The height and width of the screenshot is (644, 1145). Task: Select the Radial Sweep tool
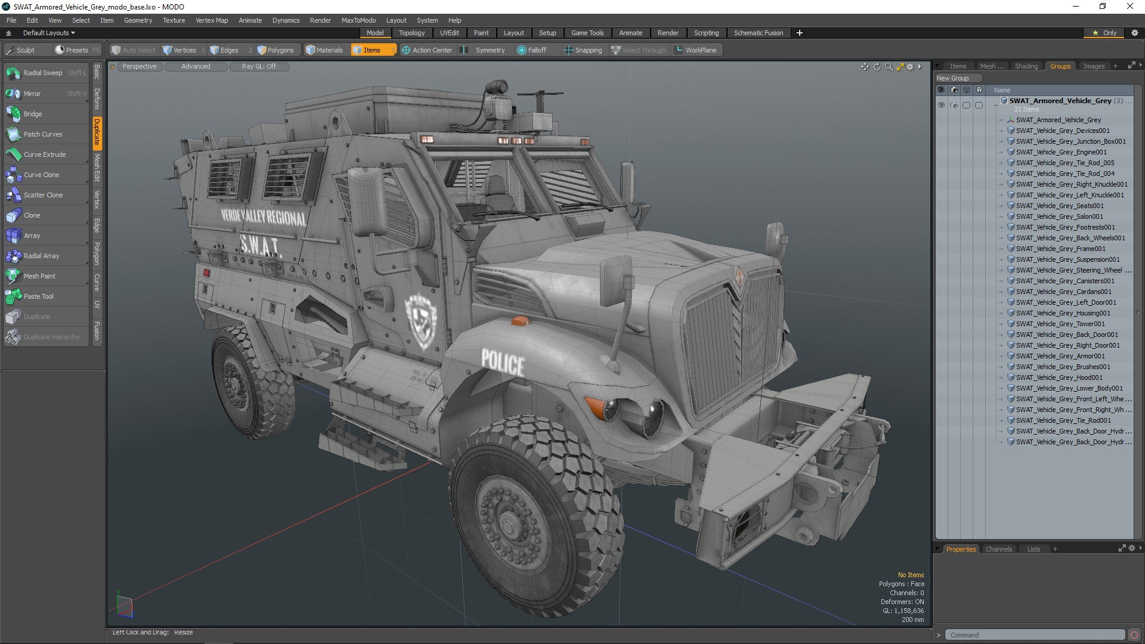[46, 73]
